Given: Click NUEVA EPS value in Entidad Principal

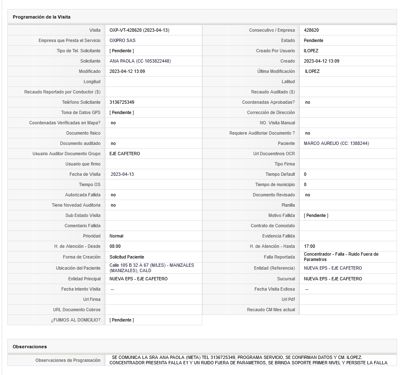Looking at the screenshot, I should pyautogui.click(x=138, y=279).
